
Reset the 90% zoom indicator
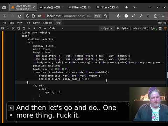(98, 16)
